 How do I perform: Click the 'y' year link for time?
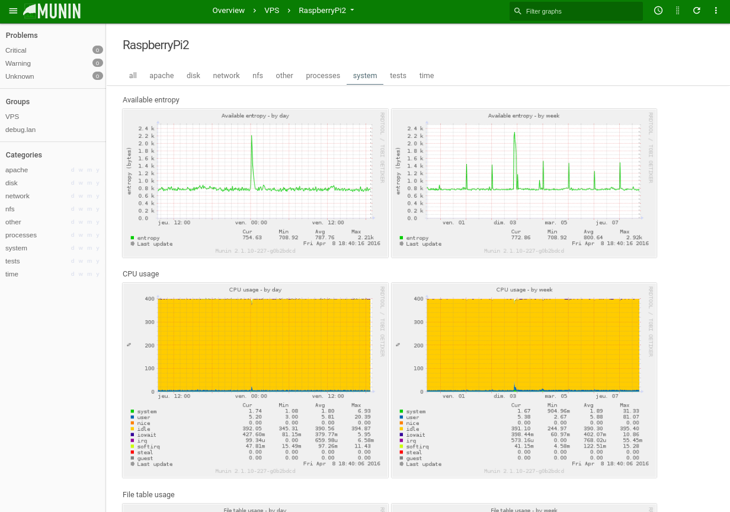98,274
